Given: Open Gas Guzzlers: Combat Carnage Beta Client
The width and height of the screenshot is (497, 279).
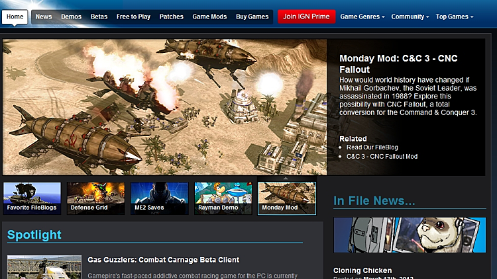Looking at the screenshot, I should click(x=163, y=260).
